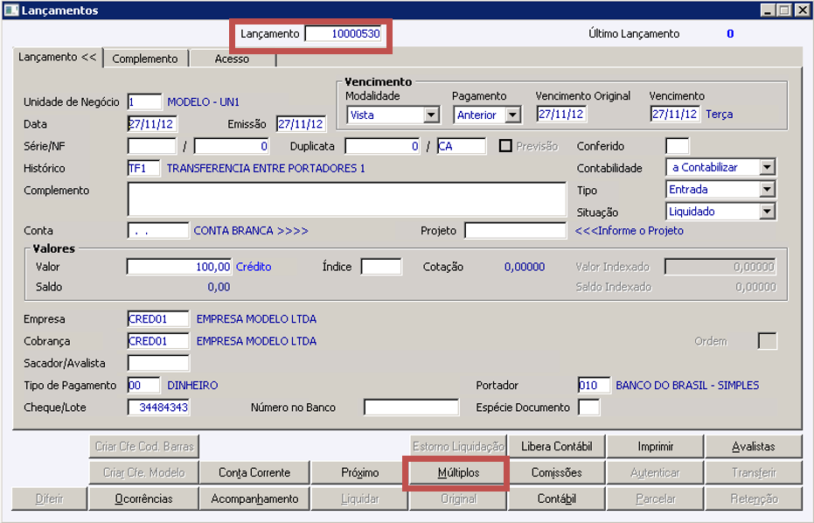The width and height of the screenshot is (814, 523).
Task: Click the Empresa code field
Action: point(157,319)
